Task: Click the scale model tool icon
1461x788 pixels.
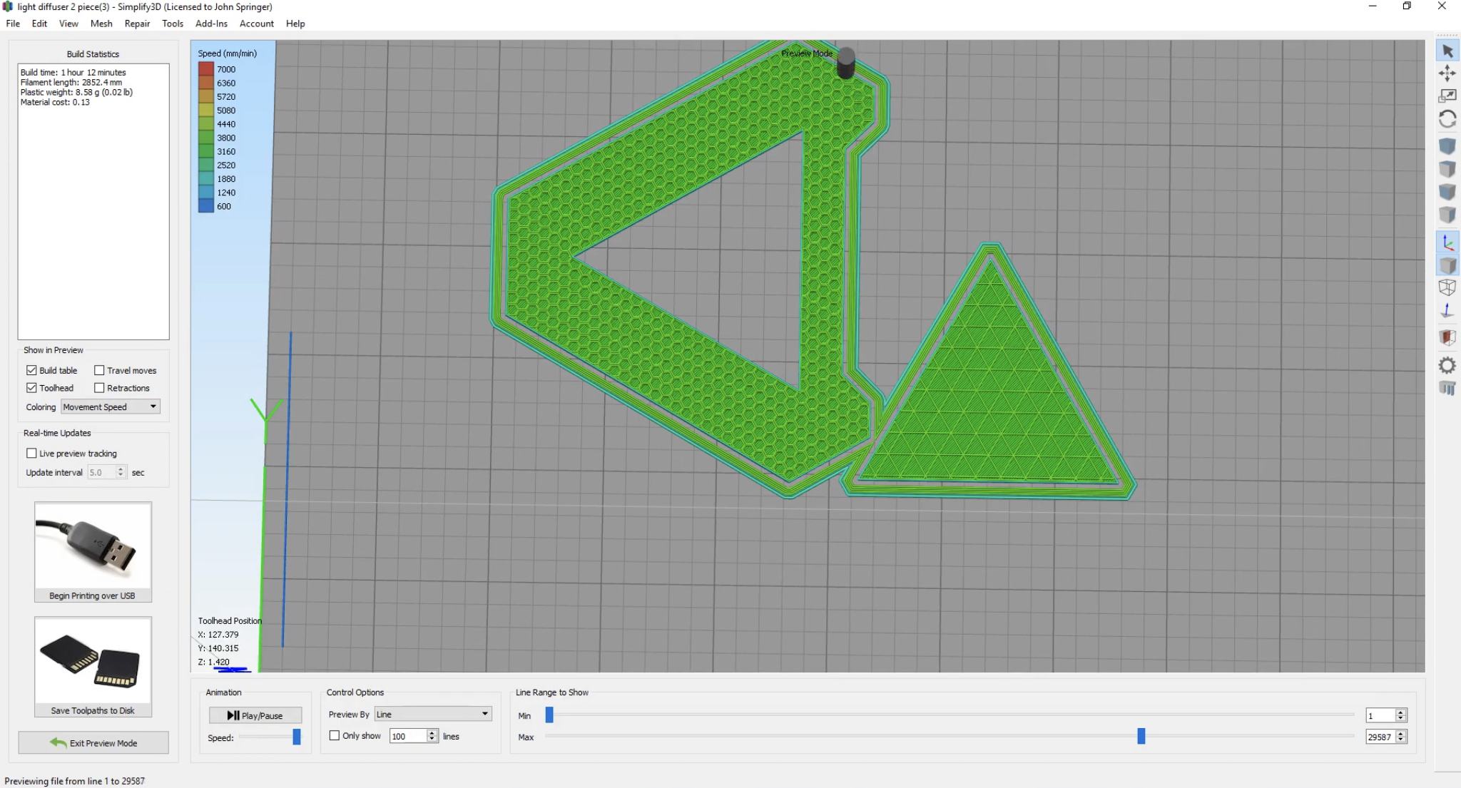Action: 1447,96
